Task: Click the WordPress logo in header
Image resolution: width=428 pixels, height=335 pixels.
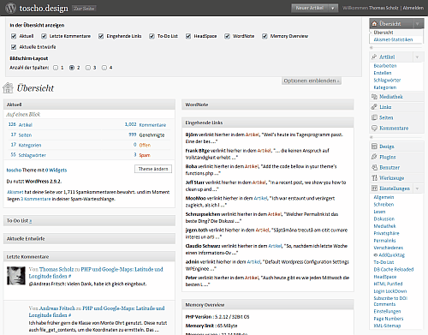Action: [x=10, y=8]
